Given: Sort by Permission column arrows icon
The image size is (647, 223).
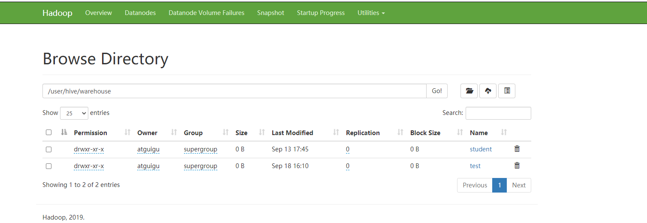Looking at the screenshot, I should [x=127, y=133].
